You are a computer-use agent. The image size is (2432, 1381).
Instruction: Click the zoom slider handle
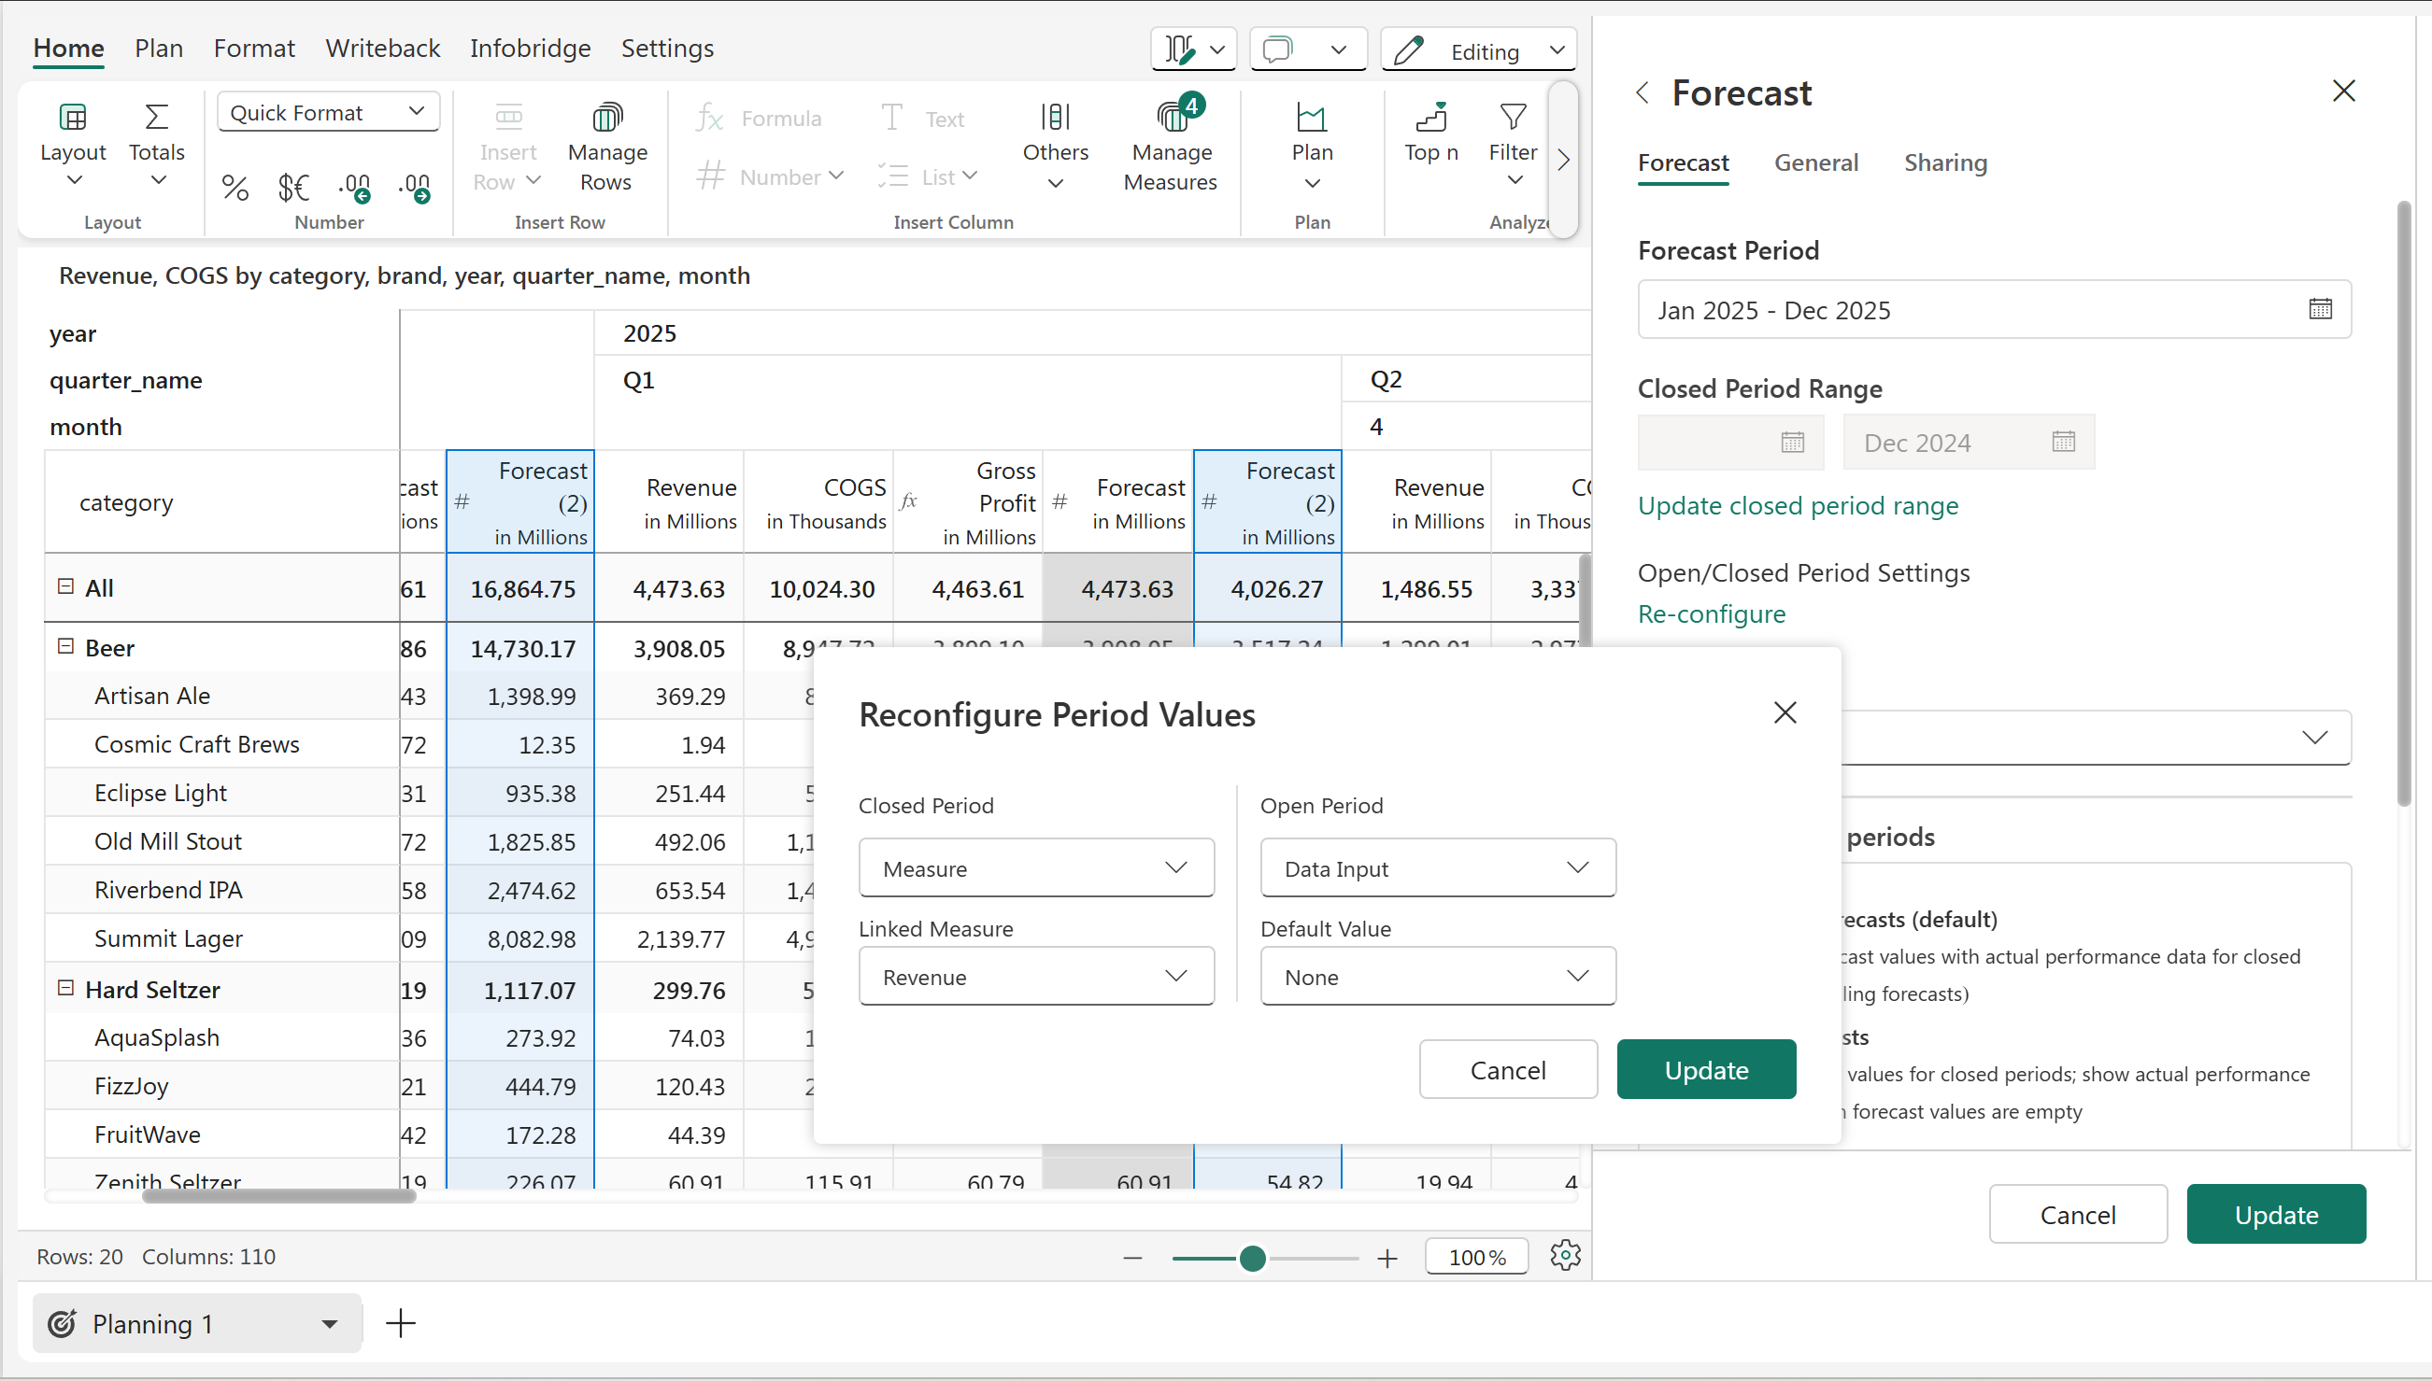click(x=1253, y=1258)
